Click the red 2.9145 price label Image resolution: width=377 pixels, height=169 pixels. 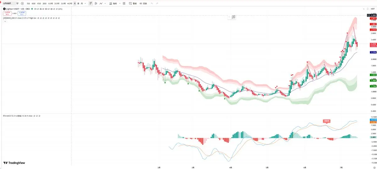373,30
